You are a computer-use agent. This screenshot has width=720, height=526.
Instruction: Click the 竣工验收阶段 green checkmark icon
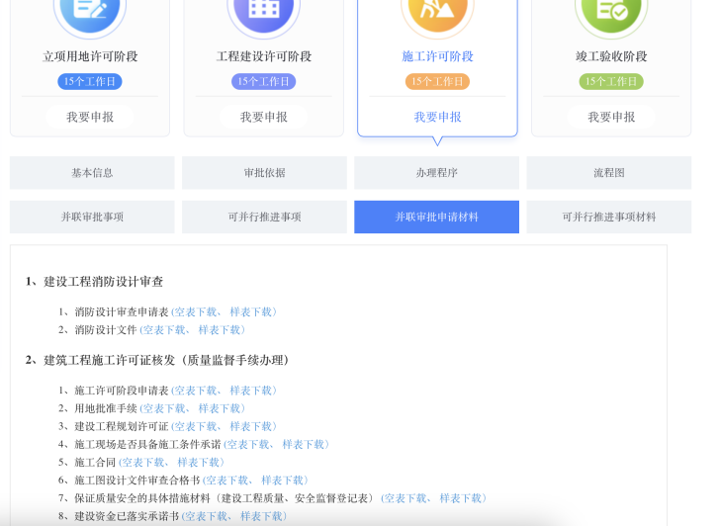(x=611, y=12)
